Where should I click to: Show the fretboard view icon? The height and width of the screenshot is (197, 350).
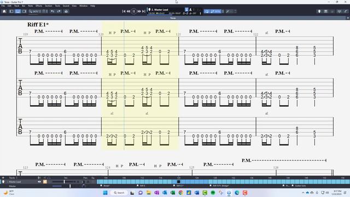[x=326, y=11]
